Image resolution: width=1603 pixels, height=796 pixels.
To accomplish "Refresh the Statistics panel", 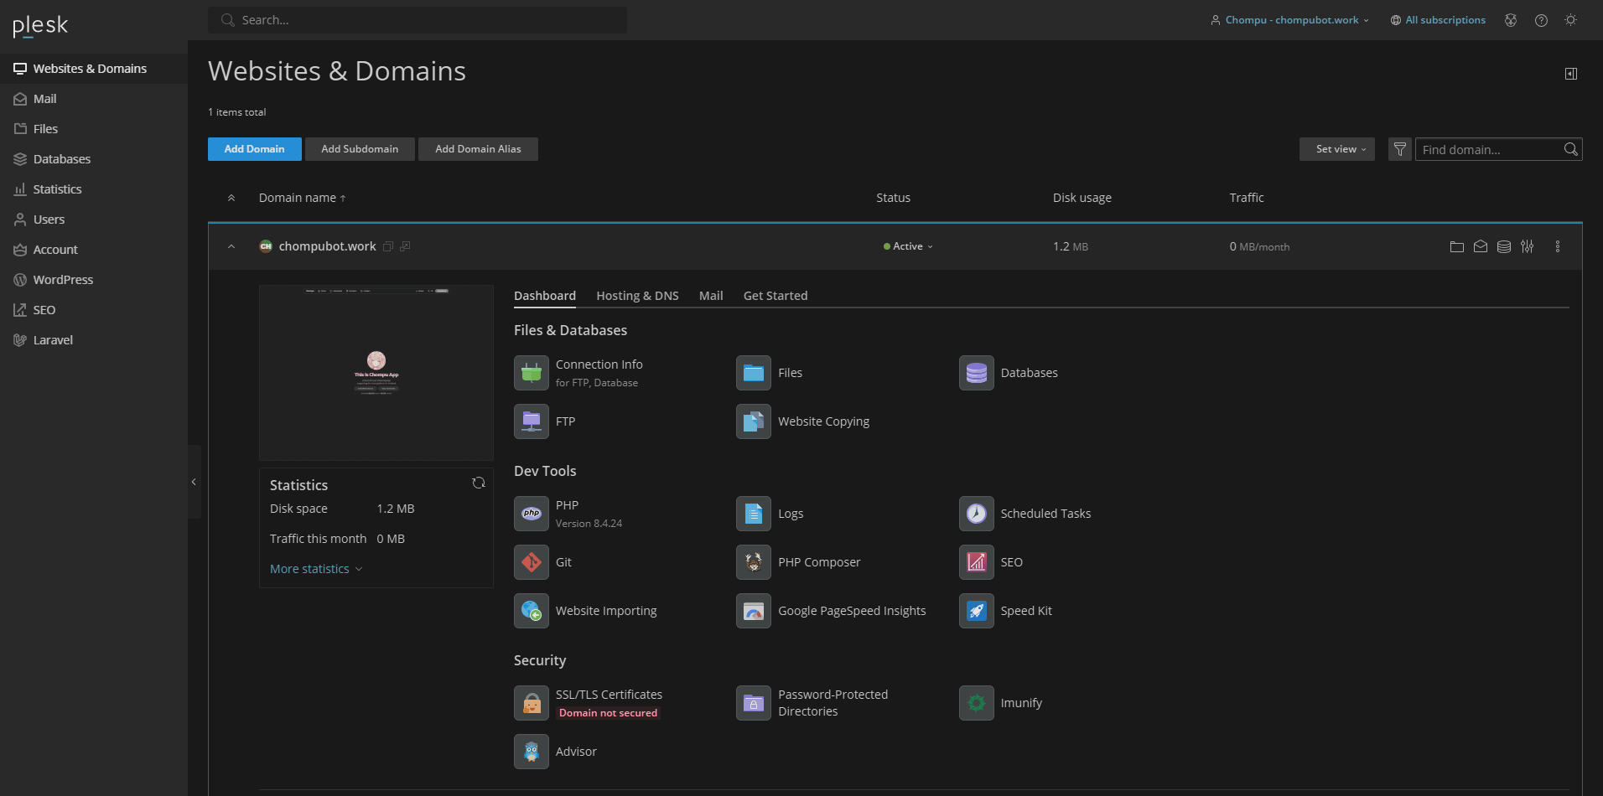I will pyautogui.click(x=479, y=483).
